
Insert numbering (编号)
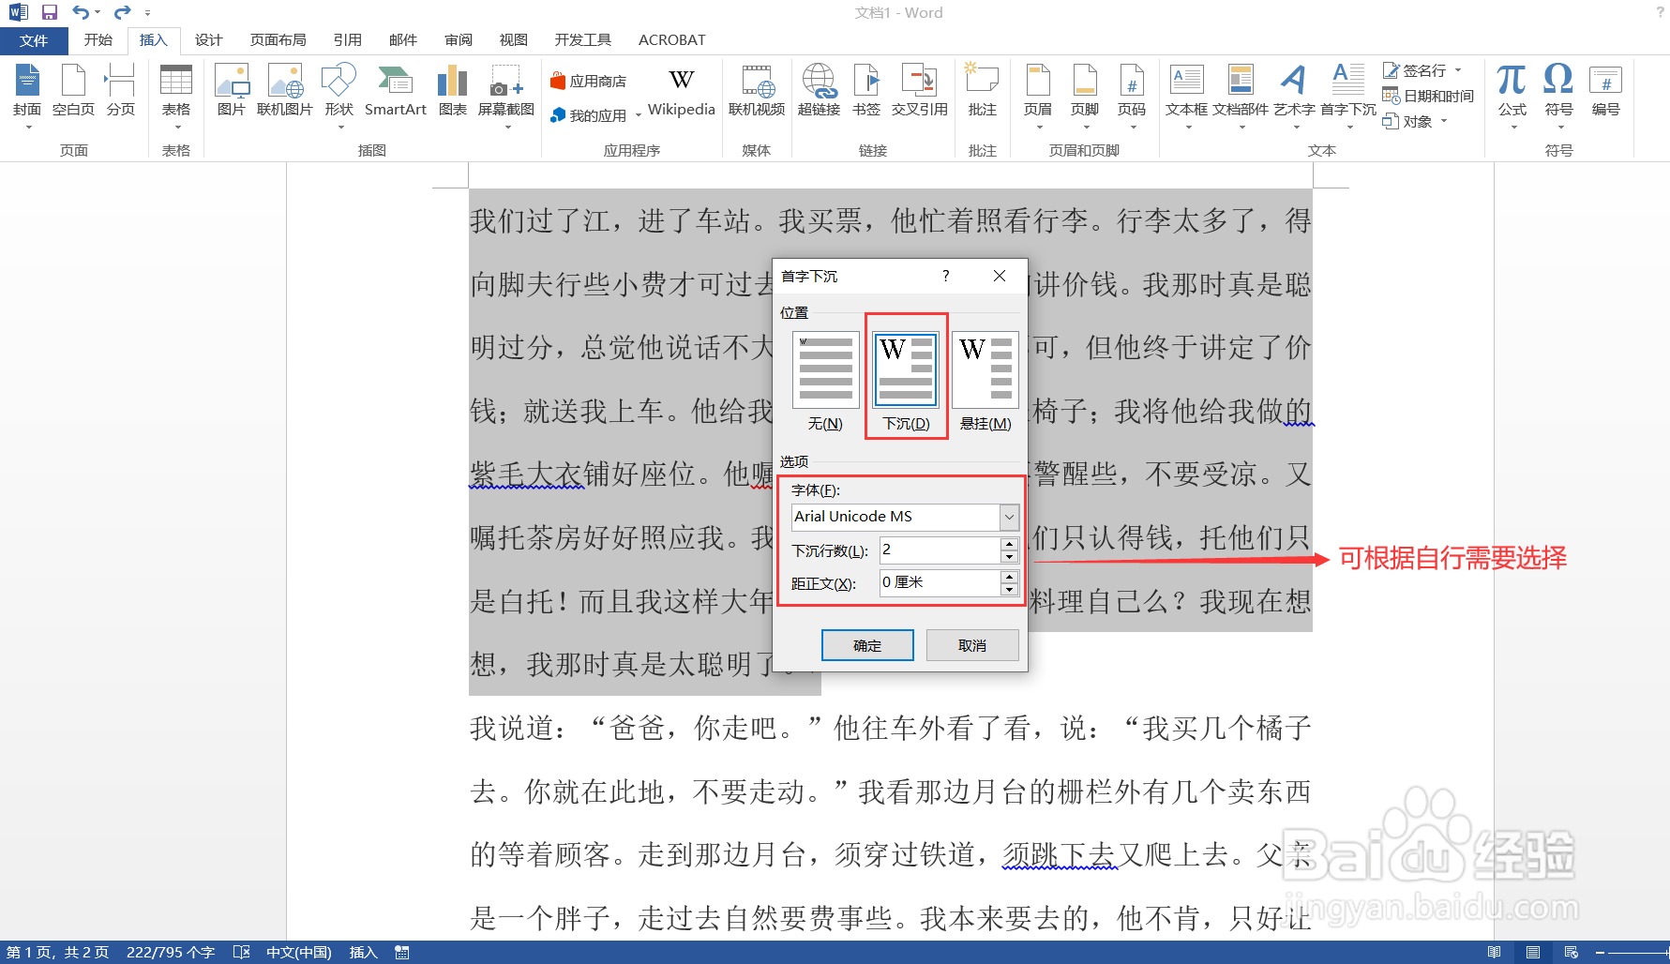(x=1605, y=91)
